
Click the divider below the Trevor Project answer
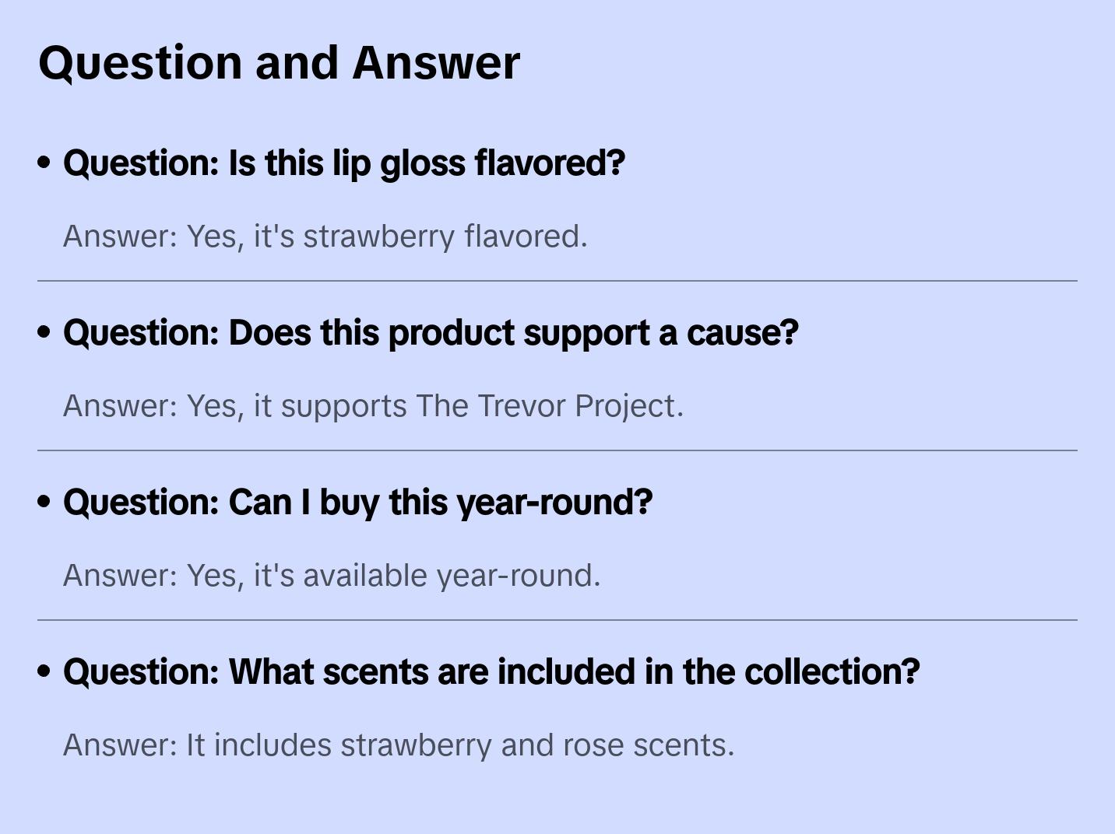coord(557,450)
